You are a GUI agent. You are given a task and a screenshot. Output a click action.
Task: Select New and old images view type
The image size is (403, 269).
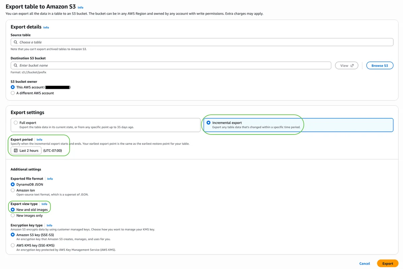(13, 210)
